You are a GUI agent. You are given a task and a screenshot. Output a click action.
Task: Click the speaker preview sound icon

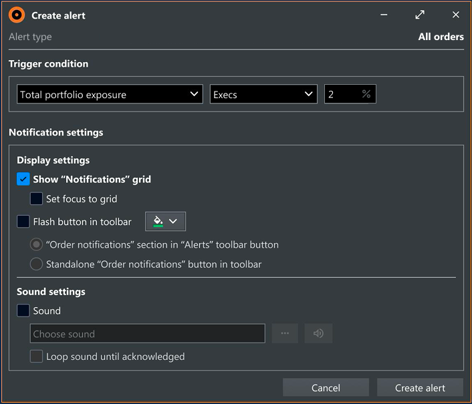pyautogui.click(x=318, y=333)
